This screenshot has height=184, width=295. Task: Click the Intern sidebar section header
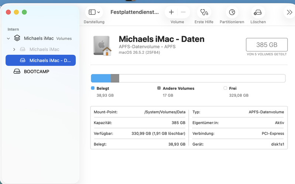click(x=13, y=29)
